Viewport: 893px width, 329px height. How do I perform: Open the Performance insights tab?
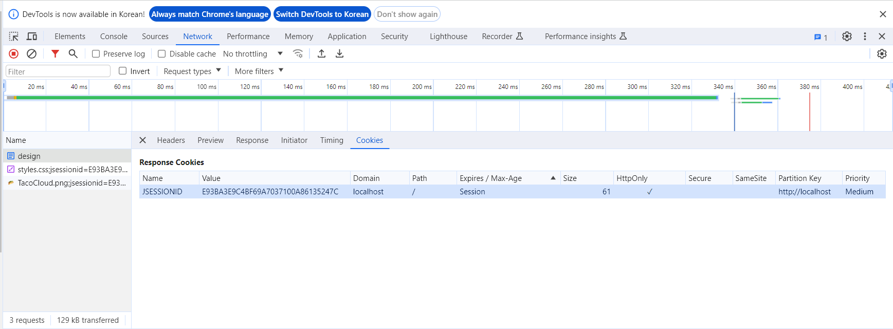[586, 36]
